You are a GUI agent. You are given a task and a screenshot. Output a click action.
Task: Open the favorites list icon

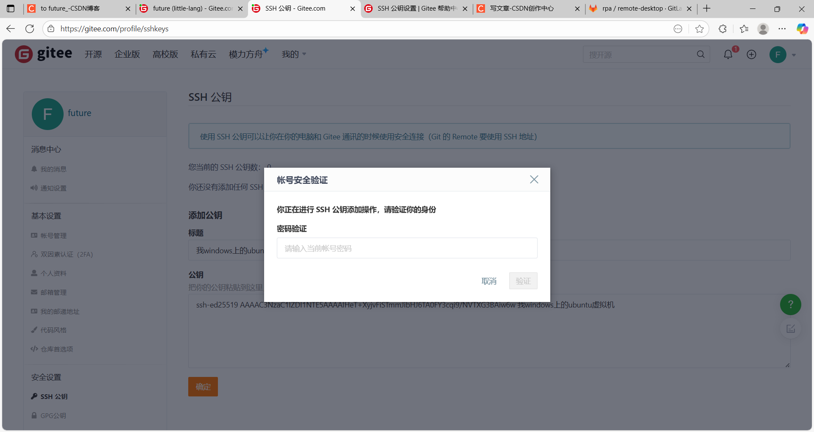[744, 29]
